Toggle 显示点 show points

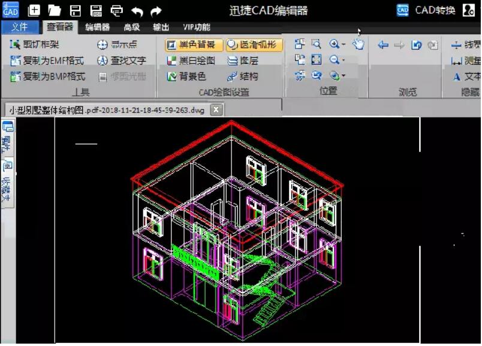117,44
